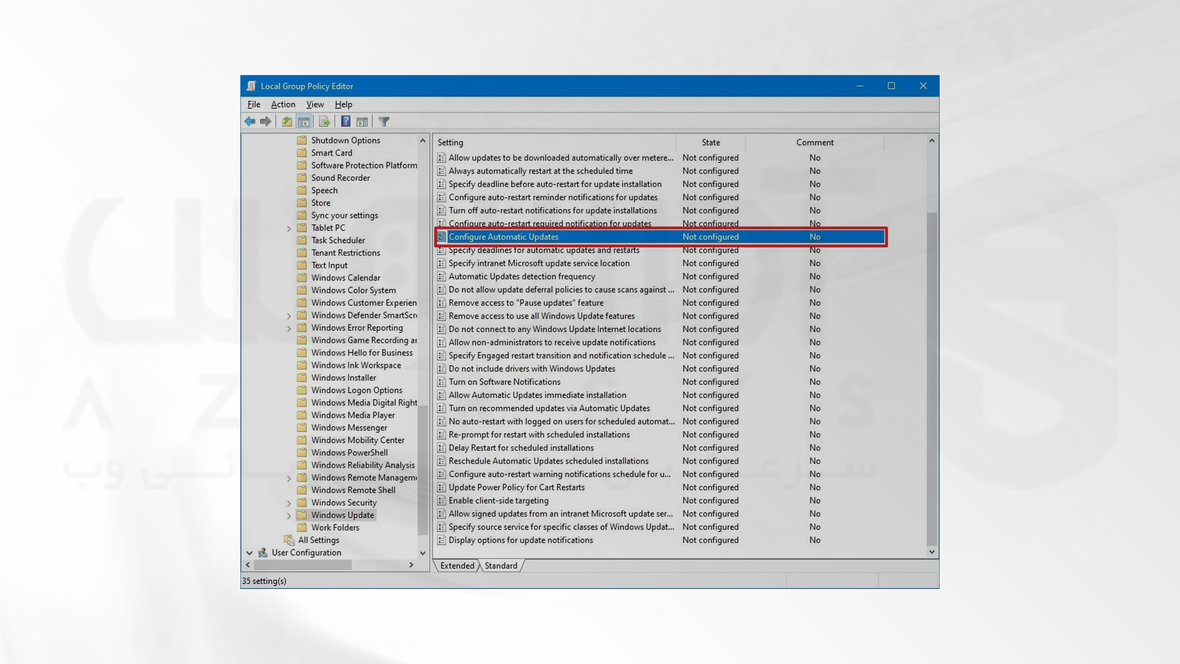The height and width of the screenshot is (664, 1180).
Task: Switch to the Extended tab
Action: coord(457,566)
